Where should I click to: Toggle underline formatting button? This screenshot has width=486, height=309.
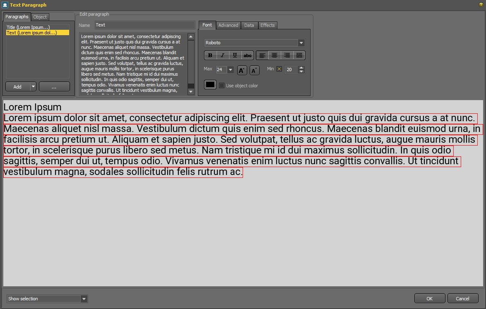tap(235, 55)
